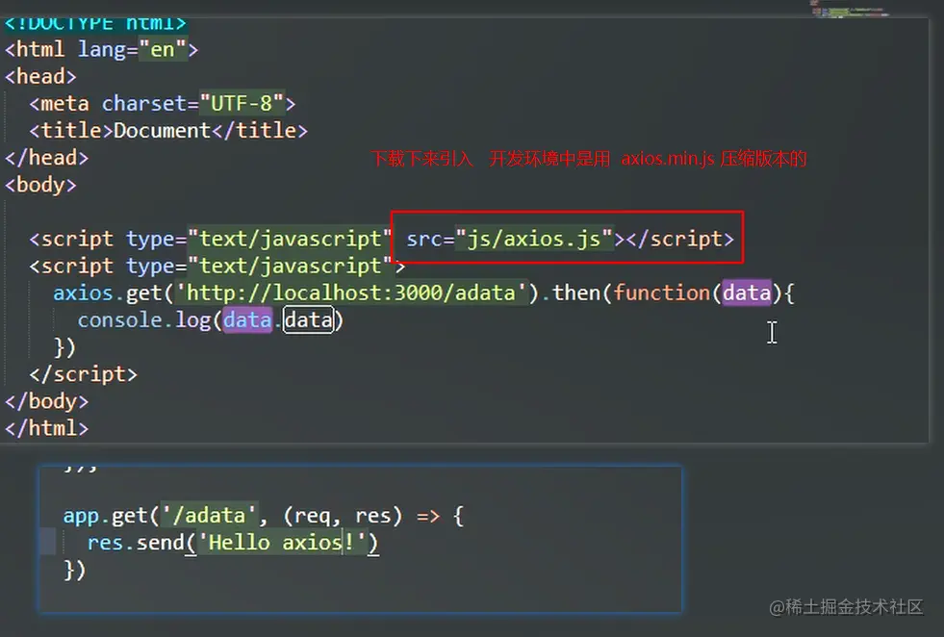Click the closing </head> tag

(x=46, y=158)
